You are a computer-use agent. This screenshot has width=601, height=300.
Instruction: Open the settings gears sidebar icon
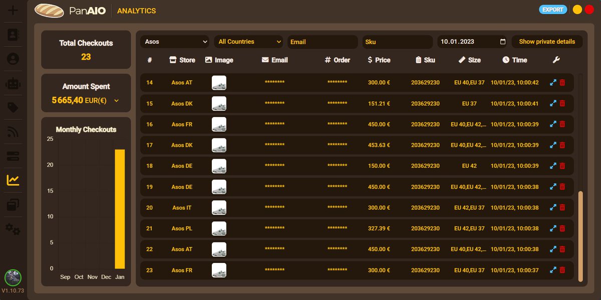13,229
